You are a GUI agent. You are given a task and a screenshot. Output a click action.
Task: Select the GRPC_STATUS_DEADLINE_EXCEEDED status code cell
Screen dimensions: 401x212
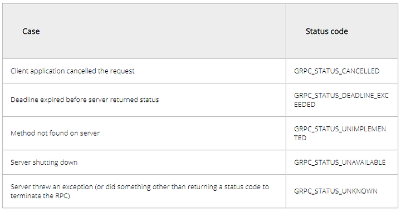342,100
